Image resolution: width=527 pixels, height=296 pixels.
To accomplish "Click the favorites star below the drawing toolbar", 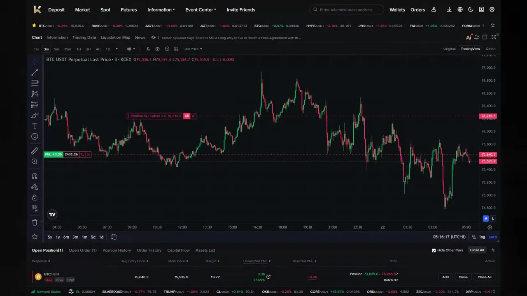I will coord(35,237).
